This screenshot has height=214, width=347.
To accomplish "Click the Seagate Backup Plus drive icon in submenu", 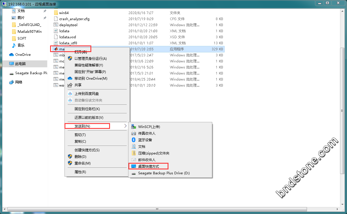I will coord(134,173).
